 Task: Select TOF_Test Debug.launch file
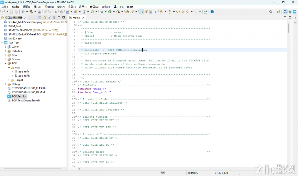click(24, 101)
